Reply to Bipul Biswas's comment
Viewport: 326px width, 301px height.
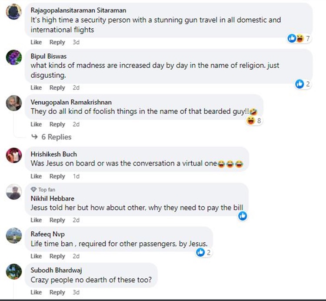point(57,88)
